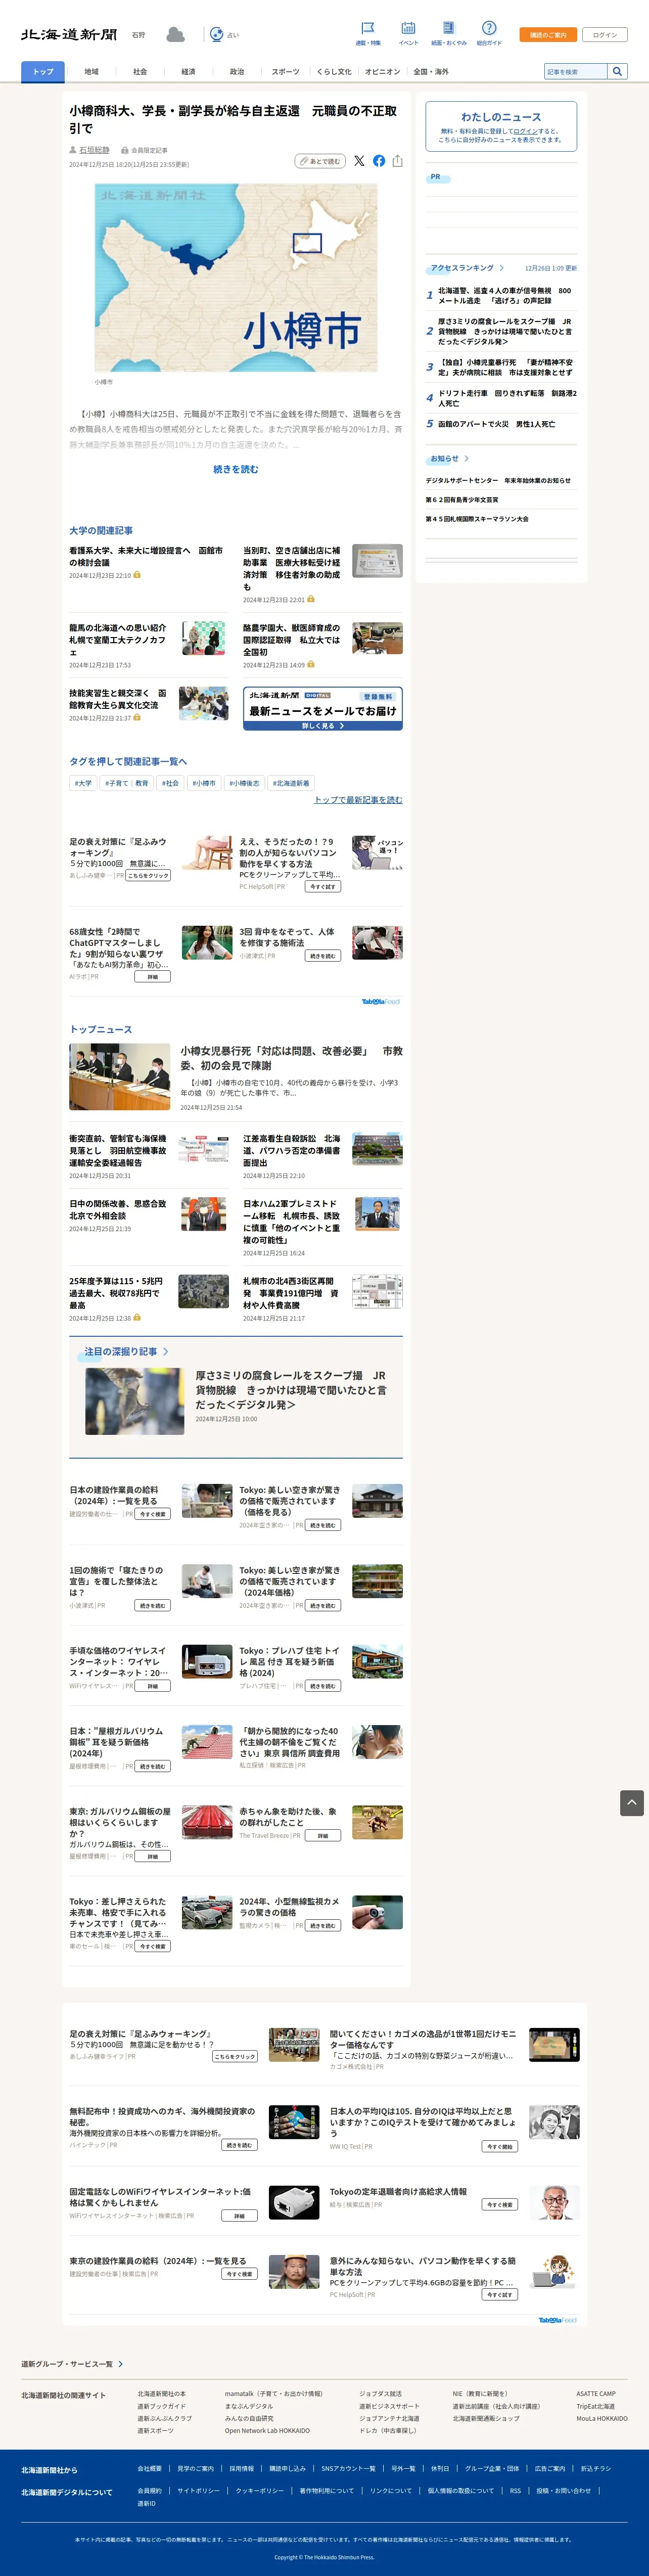This screenshot has height=2576, width=649.
Task: Open the デジタルサポートセンター year-end notice
Action: coord(498,481)
